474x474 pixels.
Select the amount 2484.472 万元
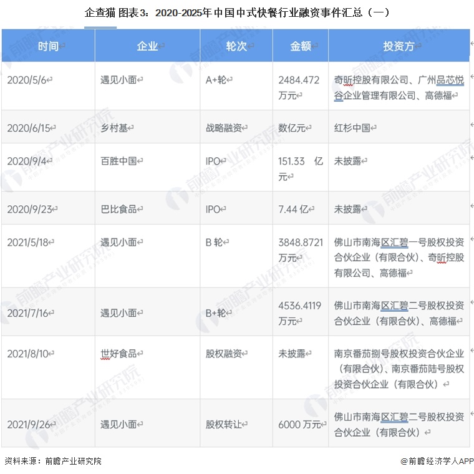pyautogui.click(x=299, y=88)
